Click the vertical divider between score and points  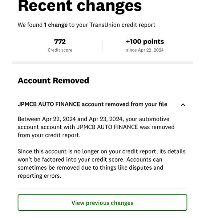pyautogui.click(x=103, y=45)
